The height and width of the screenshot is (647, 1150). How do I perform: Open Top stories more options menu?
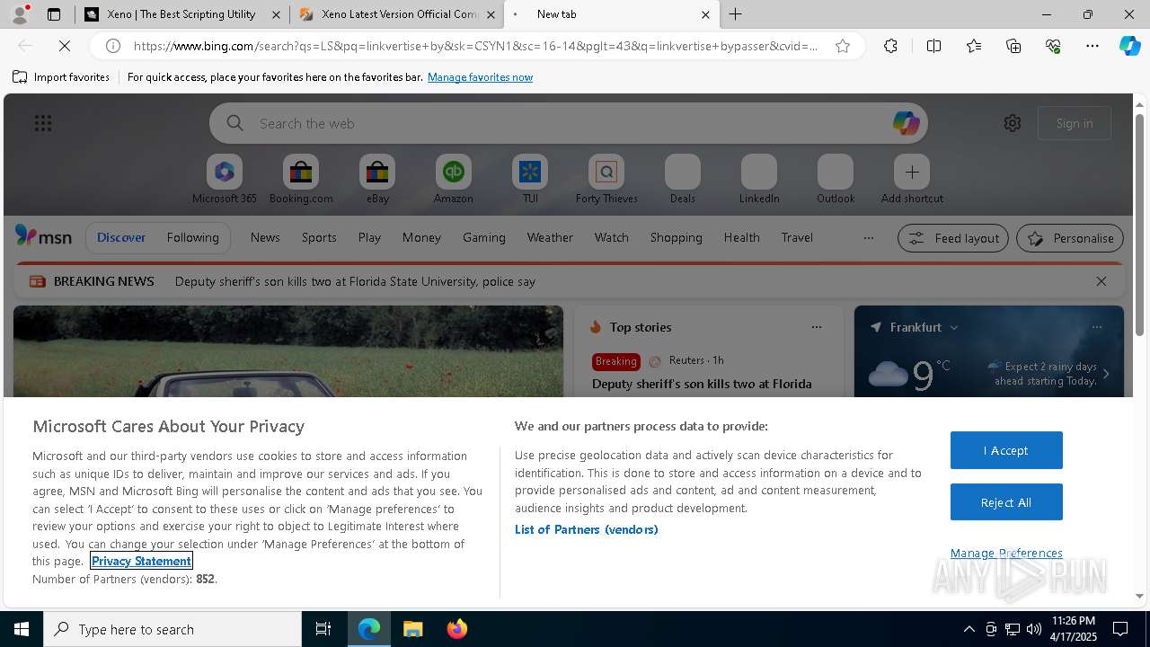pyautogui.click(x=817, y=327)
